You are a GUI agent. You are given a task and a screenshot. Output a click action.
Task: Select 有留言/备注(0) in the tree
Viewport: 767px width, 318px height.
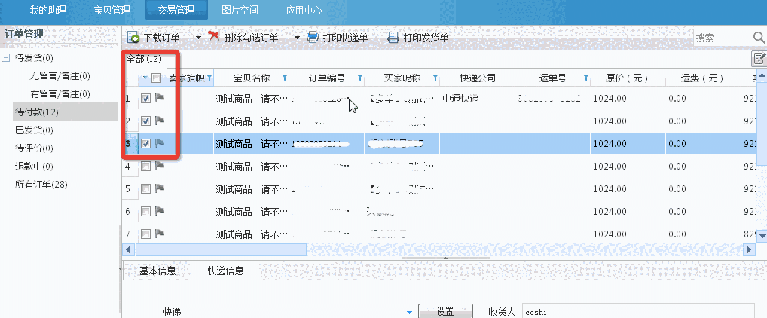point(60,94)
